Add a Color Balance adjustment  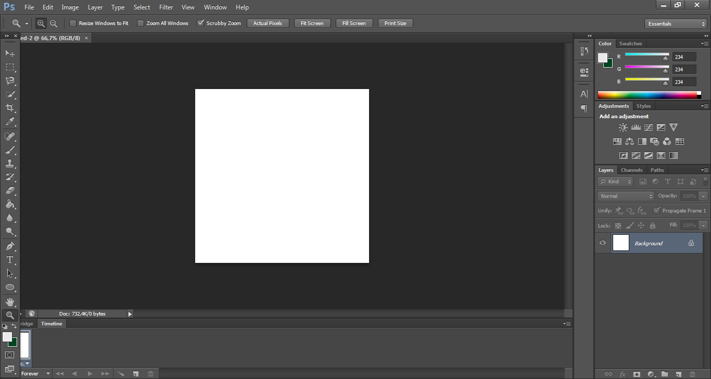[630, 141]
